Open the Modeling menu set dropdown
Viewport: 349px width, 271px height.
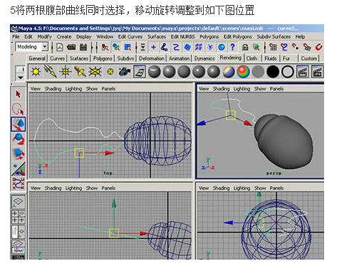44,47
